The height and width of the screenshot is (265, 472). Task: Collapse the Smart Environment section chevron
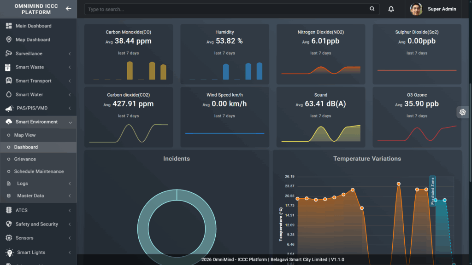pos(70,122)
